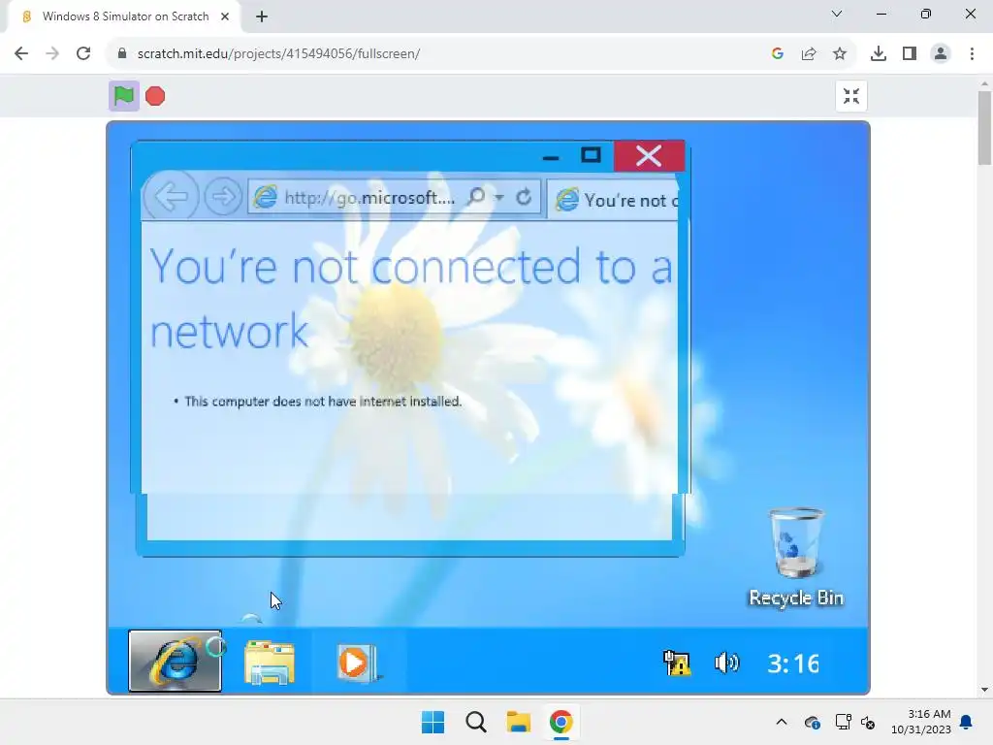The height and width of the screenshot is (745, 993).
Task: Click the IE refresh icon
Action: pos(524,197)
